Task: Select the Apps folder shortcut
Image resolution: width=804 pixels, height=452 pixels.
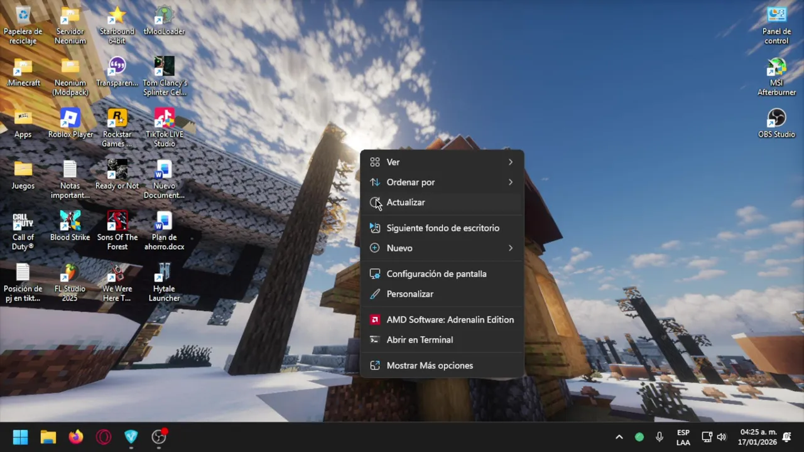Action: coord(23,124)
